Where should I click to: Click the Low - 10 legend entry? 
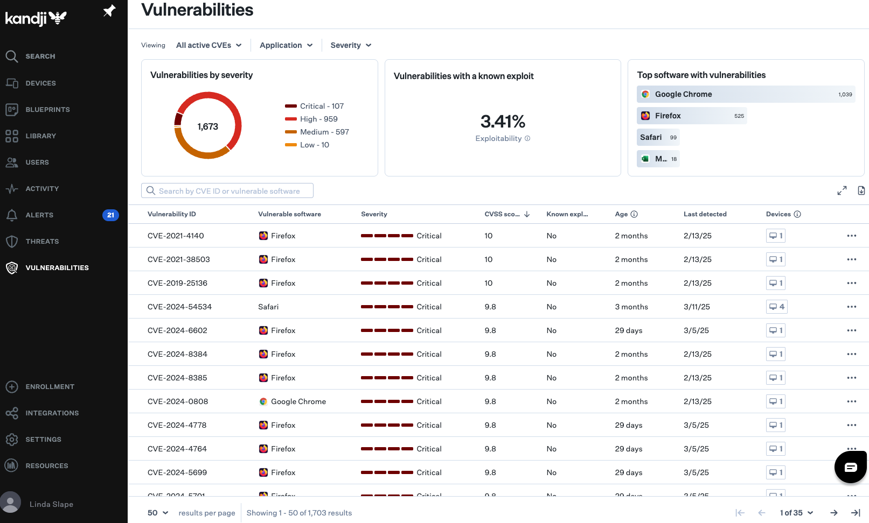pos(307,145)
